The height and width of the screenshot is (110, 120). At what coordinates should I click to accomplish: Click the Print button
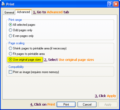pos(66,105)
